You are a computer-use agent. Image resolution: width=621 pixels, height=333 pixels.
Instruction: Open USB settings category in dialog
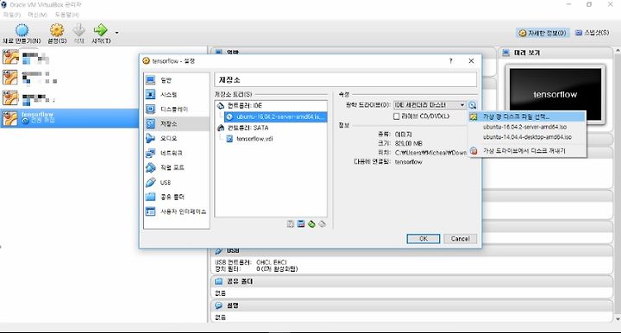pos(176,183)
